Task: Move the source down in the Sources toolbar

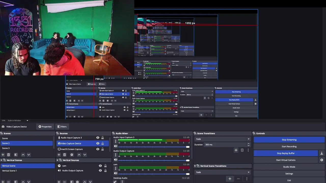Action: (x=85, y=155)
